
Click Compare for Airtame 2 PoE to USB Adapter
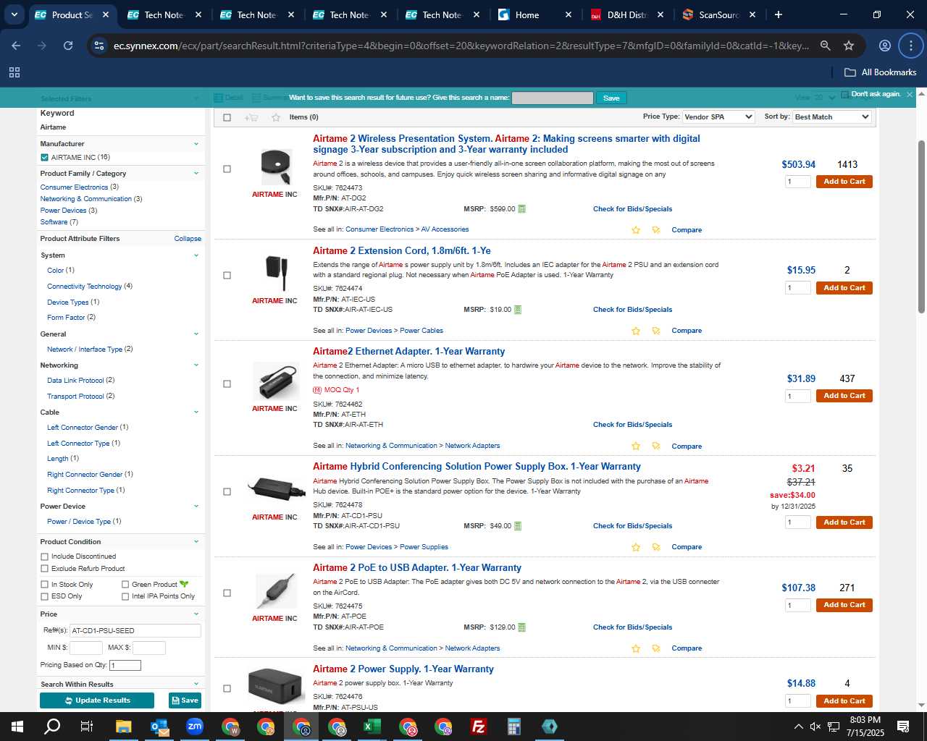(x=687, y=648)
